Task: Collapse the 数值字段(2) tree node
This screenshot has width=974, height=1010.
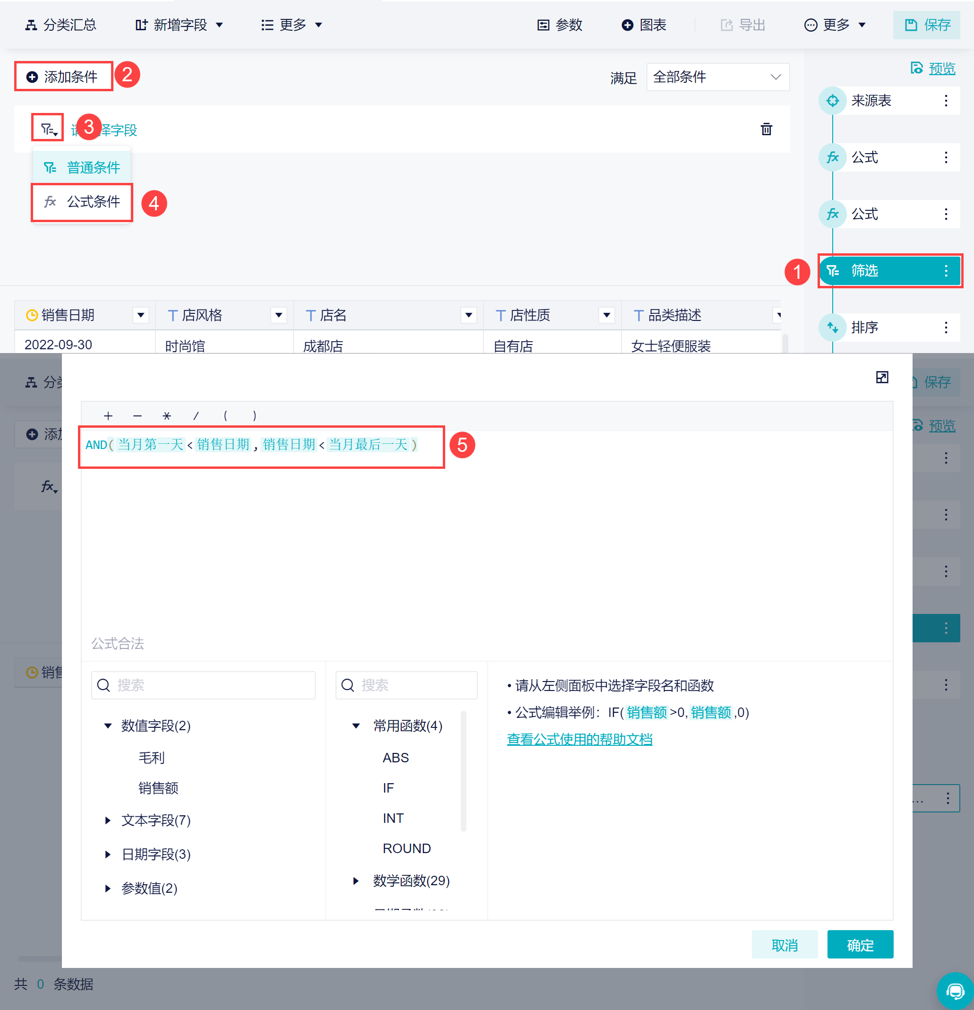Action: (x=108, y=725)
